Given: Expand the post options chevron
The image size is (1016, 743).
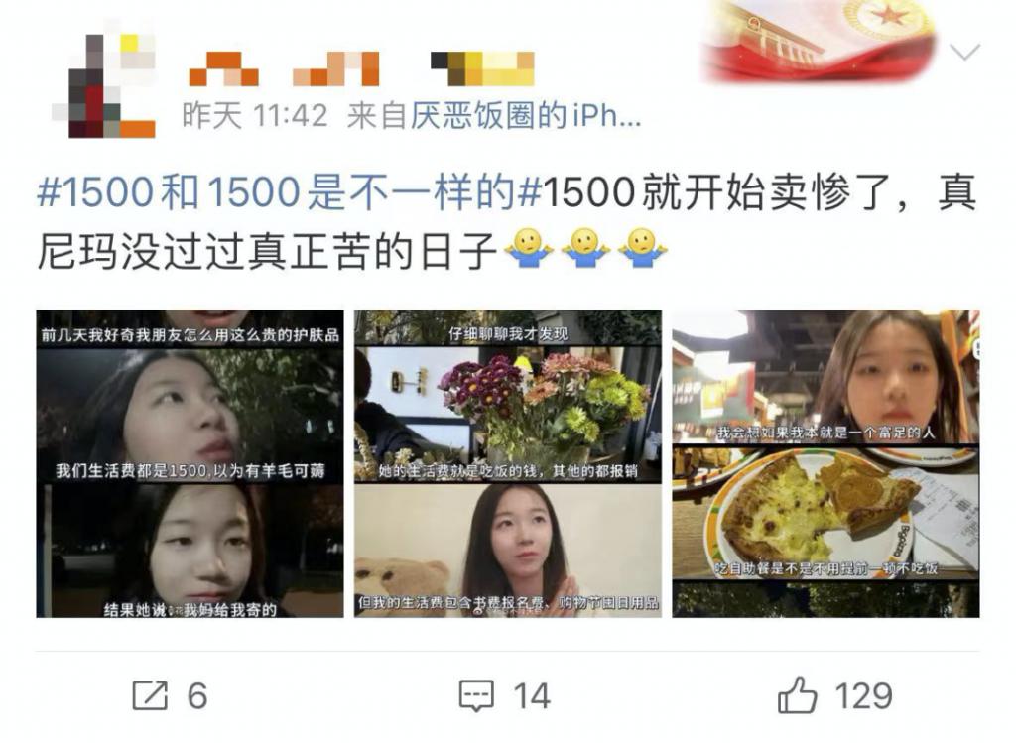Looking at the screenshot, I should [964, 52].
